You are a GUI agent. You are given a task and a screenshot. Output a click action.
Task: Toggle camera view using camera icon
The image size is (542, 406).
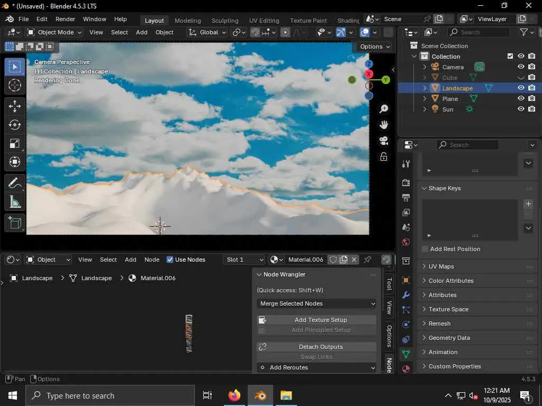[x=384, y=141]
